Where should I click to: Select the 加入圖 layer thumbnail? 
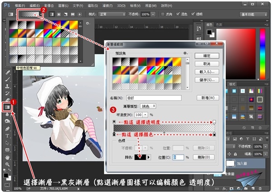click(230, 164)
